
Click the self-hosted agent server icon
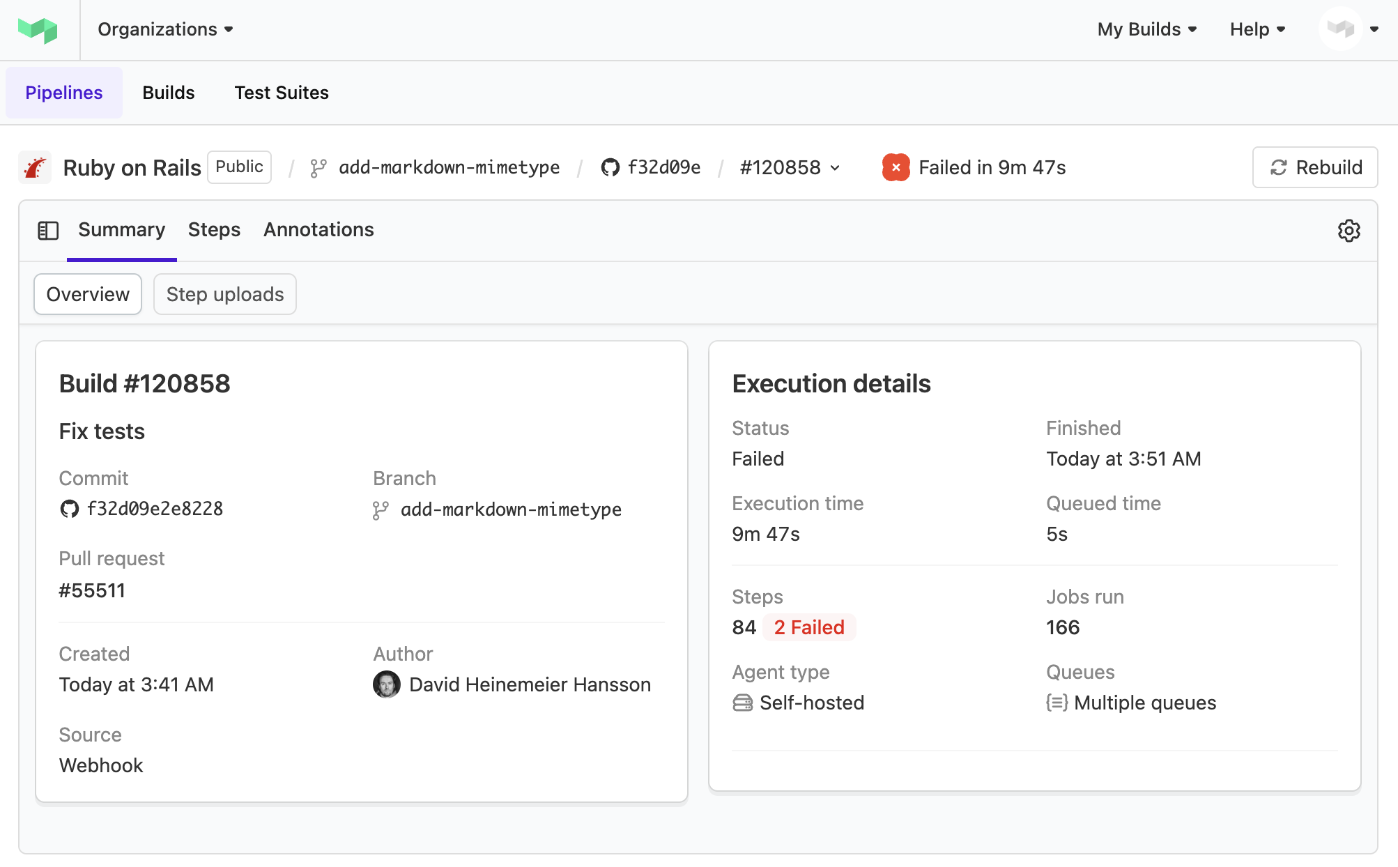[x=743, y=703]
